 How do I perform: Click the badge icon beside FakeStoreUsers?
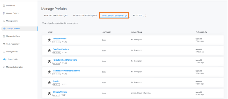click(x=49, y=40)
